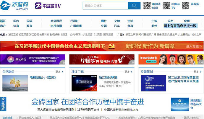Click the 专题策划 section heading
204x119 pixels.
[147, 72]
